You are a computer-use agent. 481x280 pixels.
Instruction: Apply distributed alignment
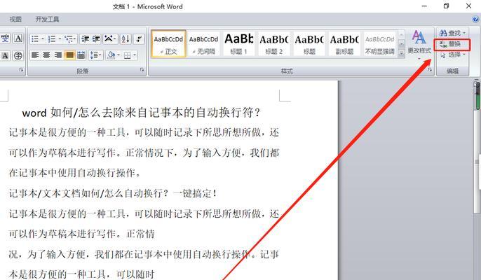coord(81,55)
